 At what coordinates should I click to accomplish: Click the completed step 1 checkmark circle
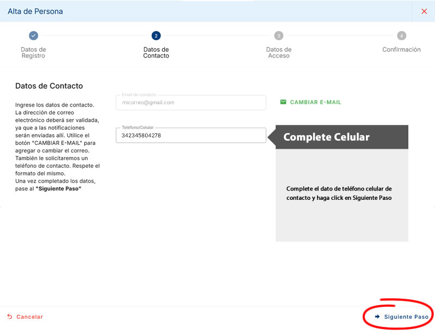pos(33,36)
